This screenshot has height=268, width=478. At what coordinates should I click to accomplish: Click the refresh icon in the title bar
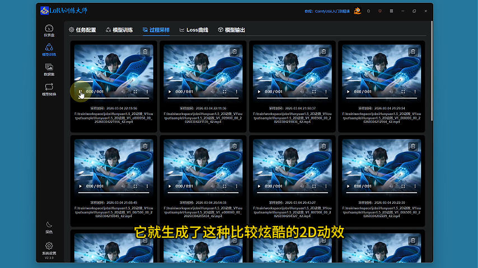(x=368, y=11)
